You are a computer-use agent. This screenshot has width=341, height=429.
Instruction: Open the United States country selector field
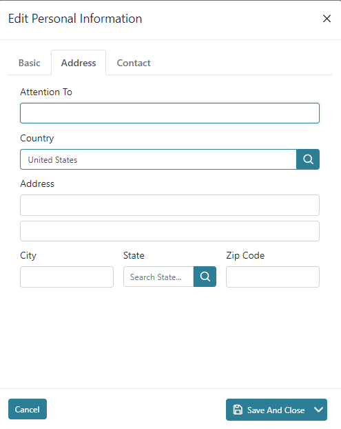[158, 159]
